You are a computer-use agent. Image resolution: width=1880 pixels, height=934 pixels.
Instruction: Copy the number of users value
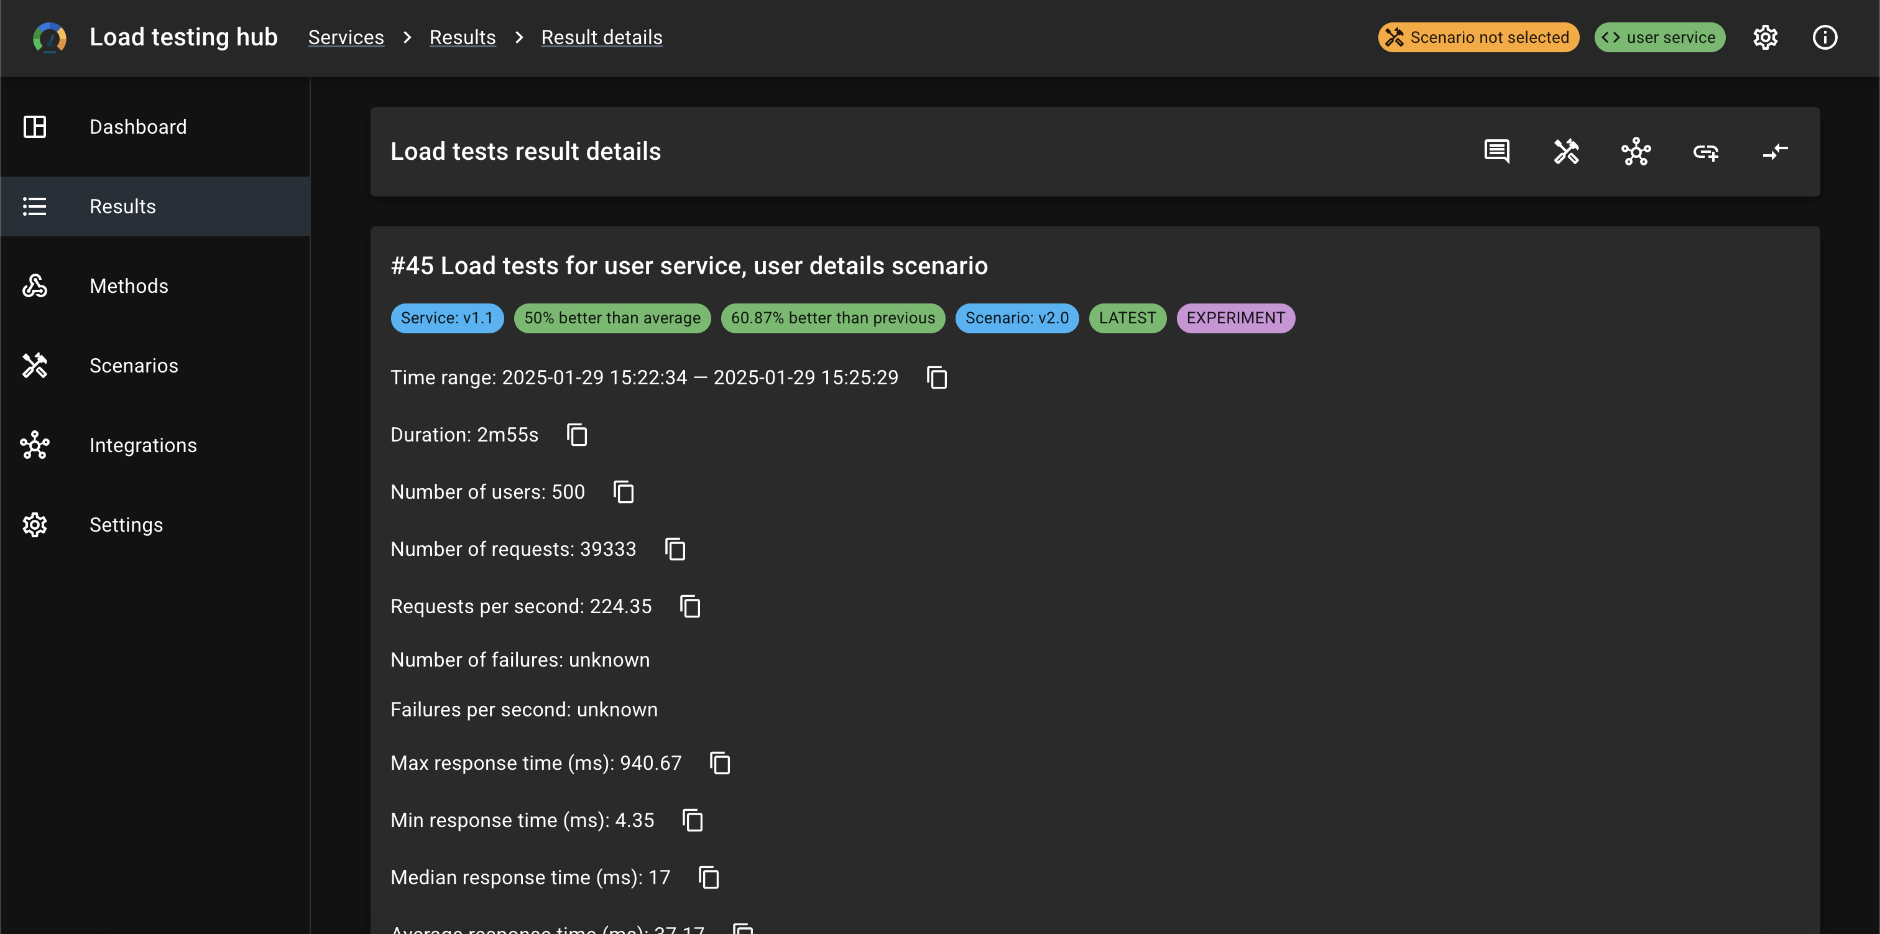pos(624,491)
